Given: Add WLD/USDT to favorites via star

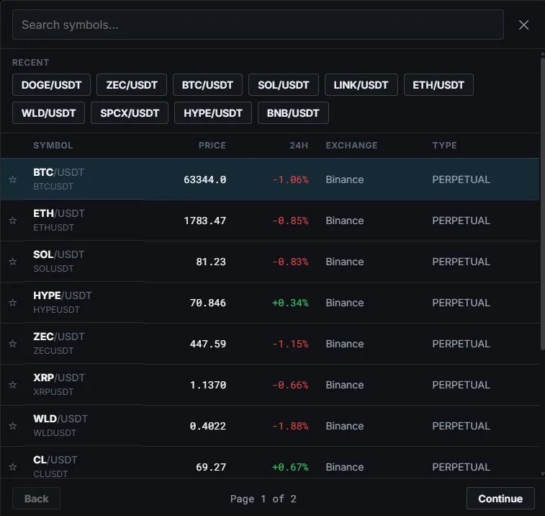Looking at the screenshot, I should pos(13,425).
